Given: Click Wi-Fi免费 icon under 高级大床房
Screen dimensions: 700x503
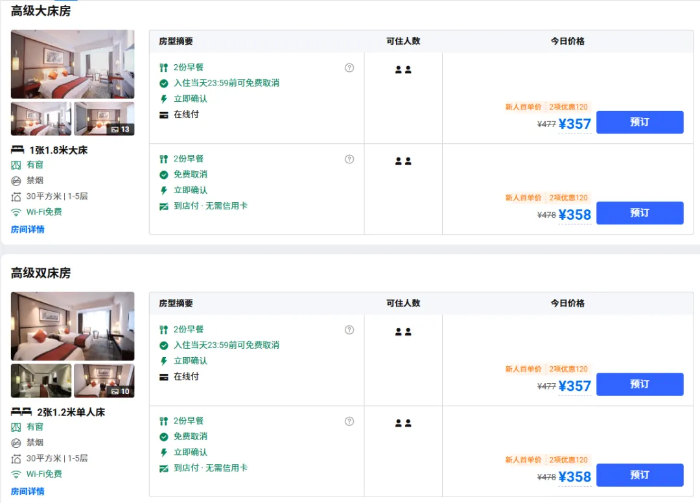Looking at the screenshot, I should pos(16,212).
